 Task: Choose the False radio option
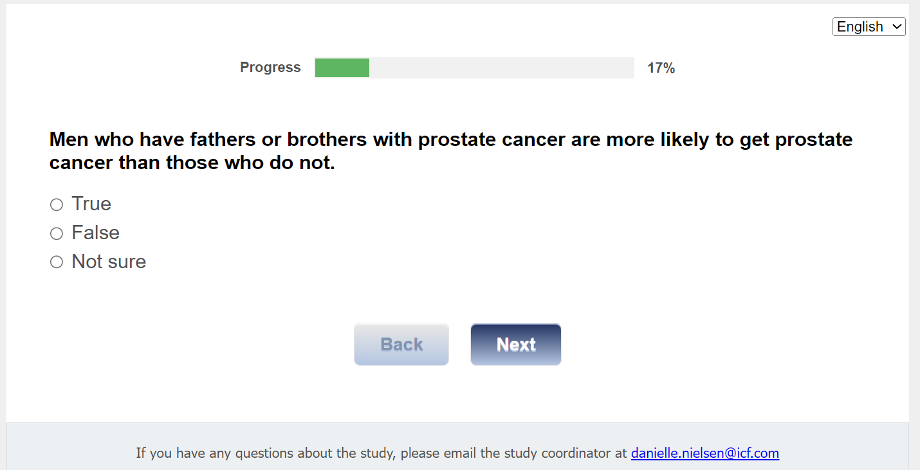pos(57,233)
